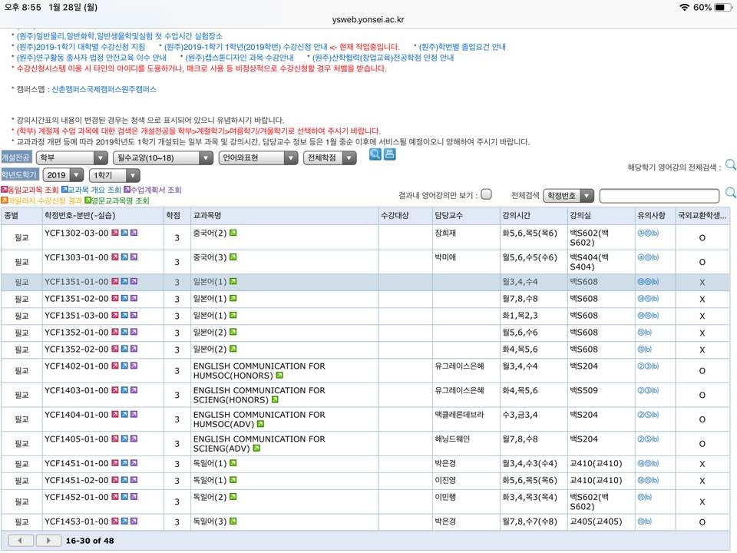Image resolution: width=737 pixels, height=553 pixels.
Task: Check the battery indicator in status bar
Action: [x=722, y=8]
